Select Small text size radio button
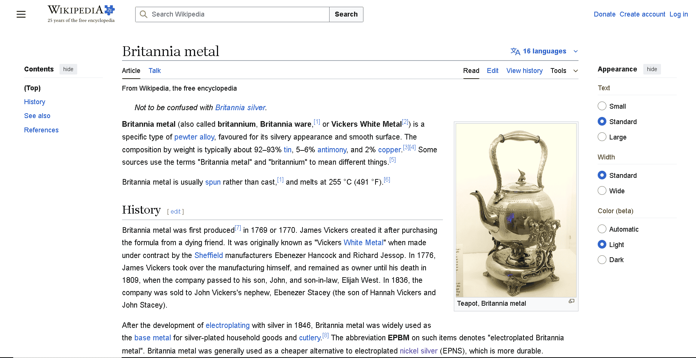696x358 pixels. click(x=602, y=106)
